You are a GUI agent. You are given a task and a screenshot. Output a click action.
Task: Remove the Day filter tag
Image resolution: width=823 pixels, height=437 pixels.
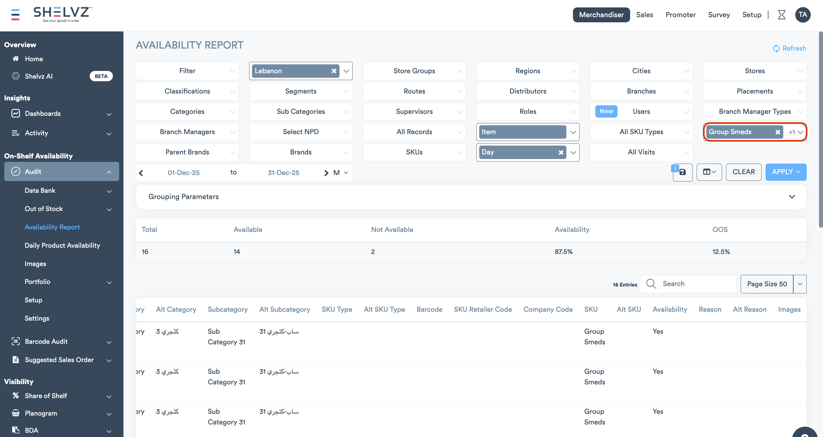pyautogui.click(x=561, y=152)
